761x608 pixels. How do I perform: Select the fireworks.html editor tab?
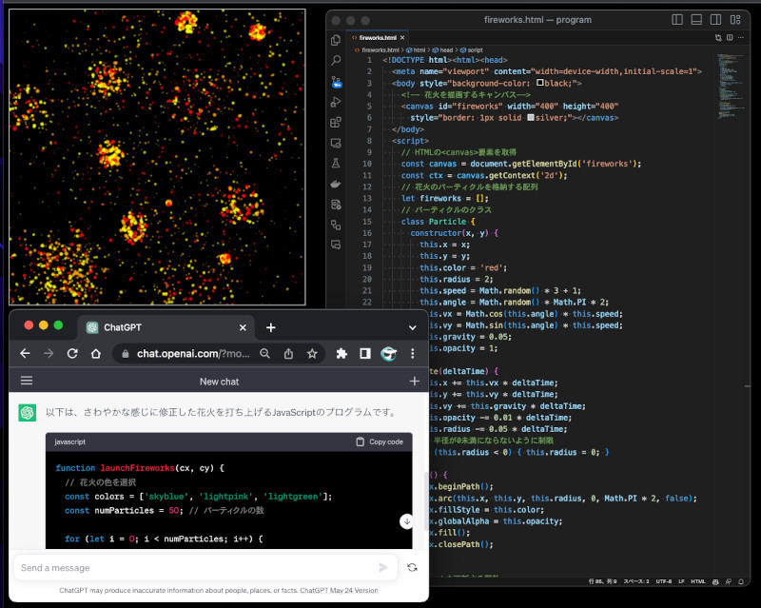[379, 37]
